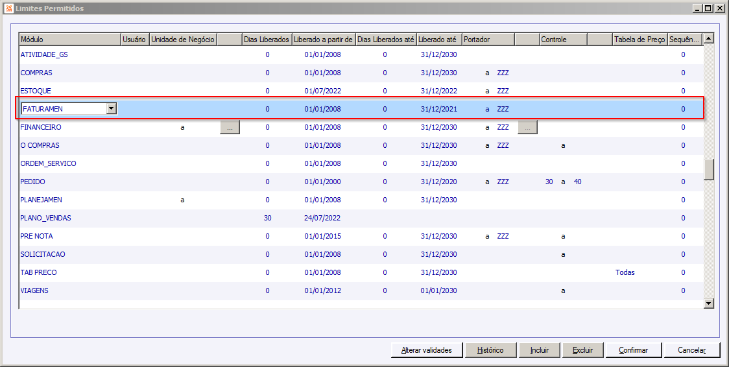This screenshot has width=729, height=367.
Task: Select the O COMPRAS module row
Action: [x=361, y=145]
